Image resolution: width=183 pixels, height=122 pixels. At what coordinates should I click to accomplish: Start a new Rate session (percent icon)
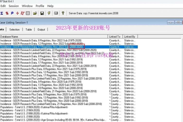coord(7,13)
